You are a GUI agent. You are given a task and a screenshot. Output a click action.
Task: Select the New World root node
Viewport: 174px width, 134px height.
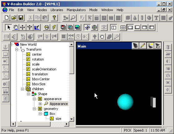tap(28, 44)
